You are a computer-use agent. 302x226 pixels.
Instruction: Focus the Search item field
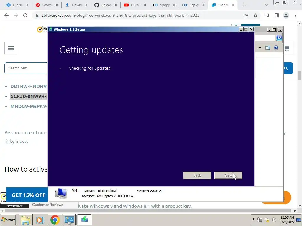point(26,68)
